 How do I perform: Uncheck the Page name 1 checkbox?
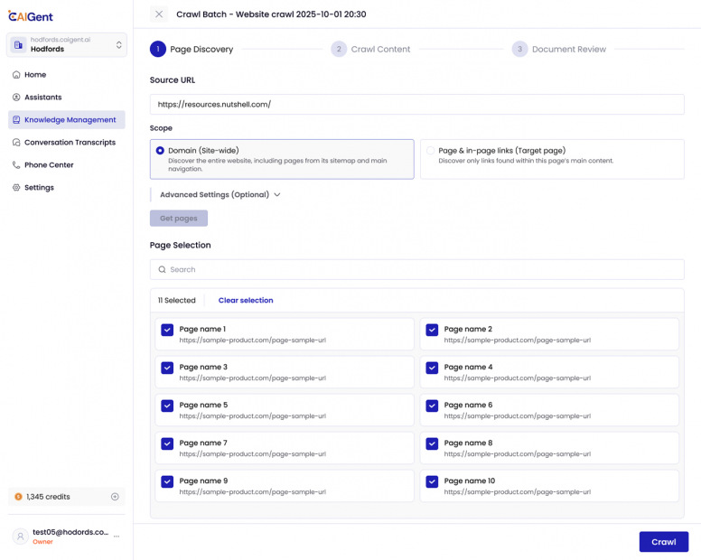[167, 331]
